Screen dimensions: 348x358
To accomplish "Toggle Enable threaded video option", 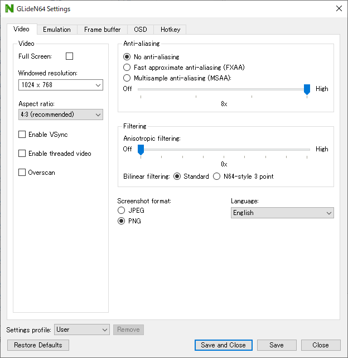I will [x=22, y=154].
